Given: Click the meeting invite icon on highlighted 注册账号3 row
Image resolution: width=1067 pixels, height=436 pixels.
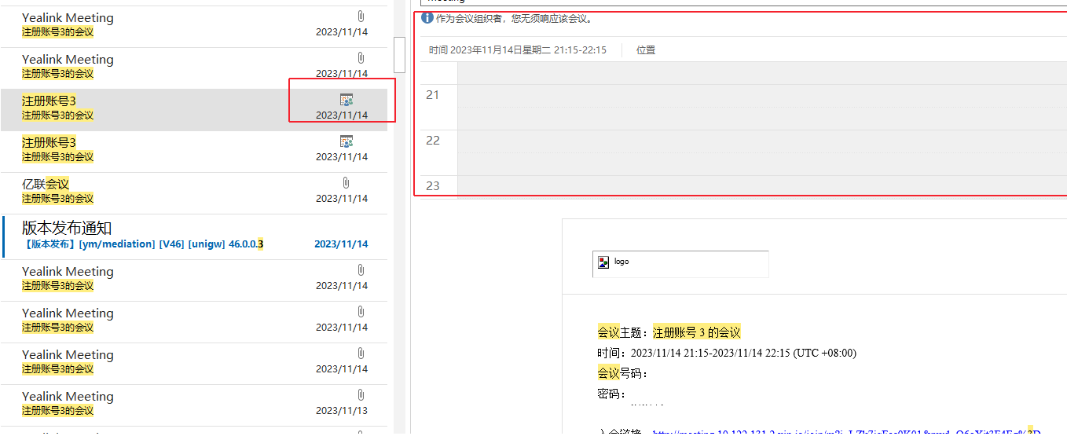Looking at the screenshot, I should [346, 100].
